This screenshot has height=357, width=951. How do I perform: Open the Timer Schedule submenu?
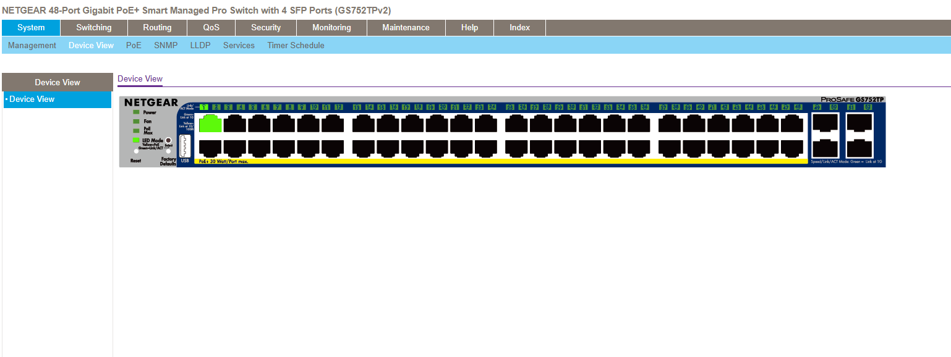click(296, 45)
